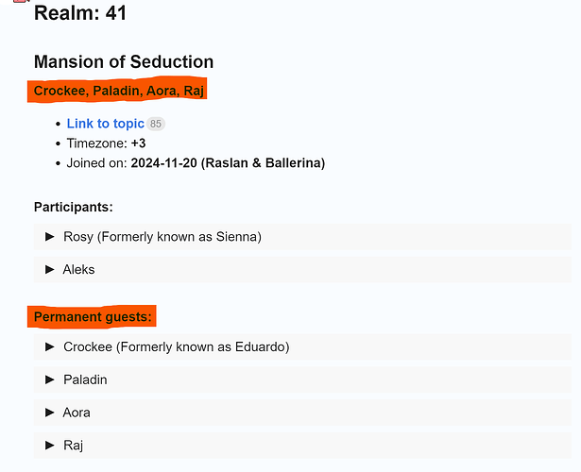Select the 'Crockee (Formerly known as Eduardo)' row text
The height and width of the screenshot is (472, 581).
click(x=177, y=346)
